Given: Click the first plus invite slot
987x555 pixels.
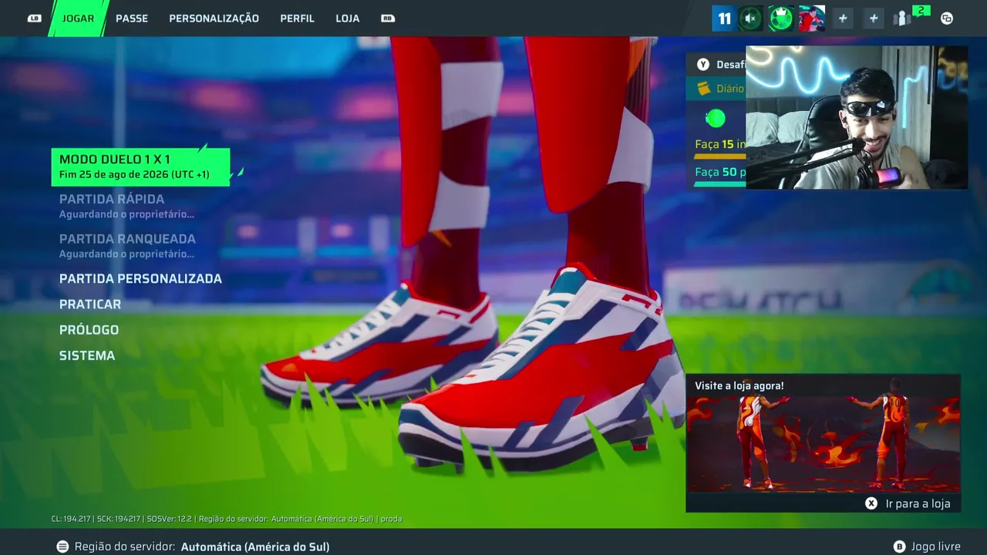Looking at the screenshot, I should 843,18.
